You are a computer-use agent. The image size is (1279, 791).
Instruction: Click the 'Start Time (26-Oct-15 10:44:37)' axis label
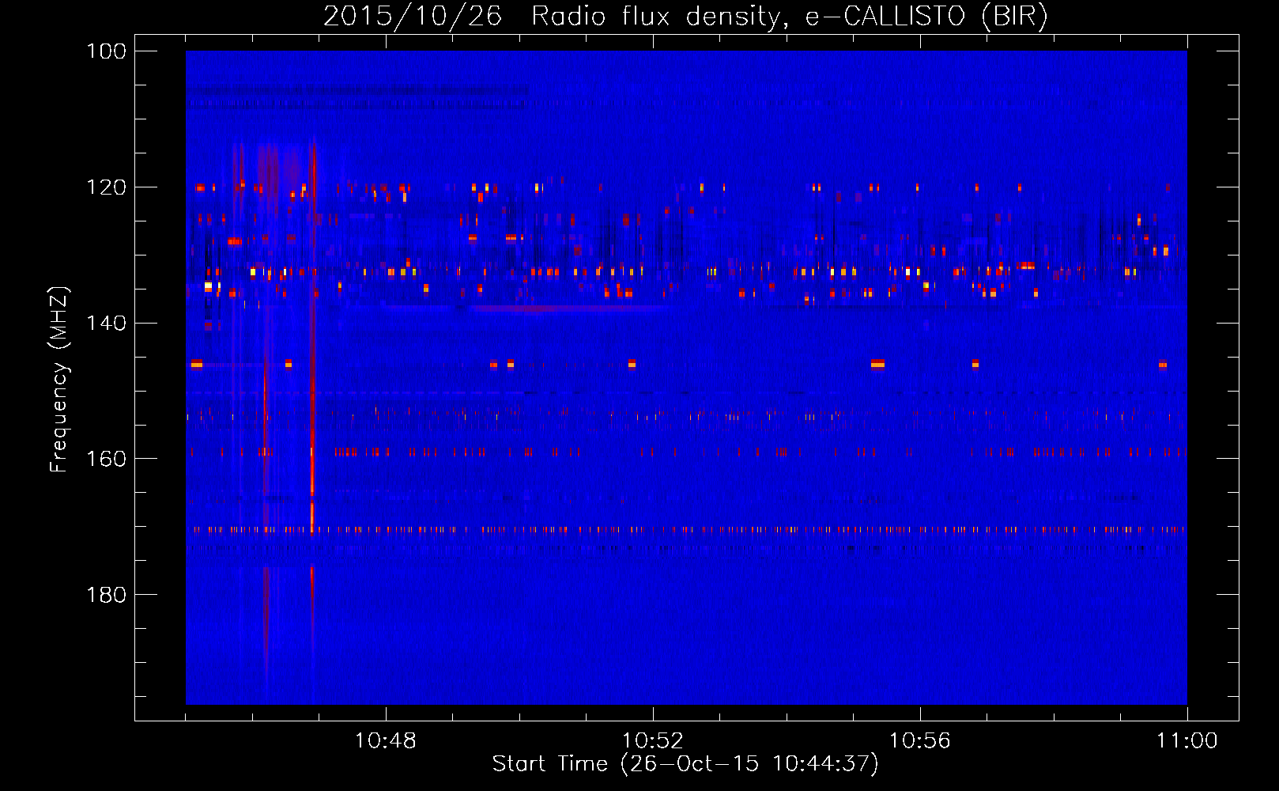(x=685, y=764)
